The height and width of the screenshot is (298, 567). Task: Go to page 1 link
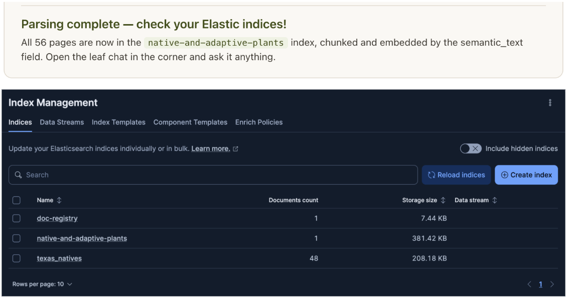coord(540,284)
